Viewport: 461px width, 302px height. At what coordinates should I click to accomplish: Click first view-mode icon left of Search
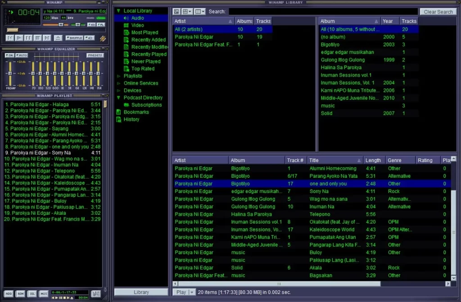click(x=176, y=11)
